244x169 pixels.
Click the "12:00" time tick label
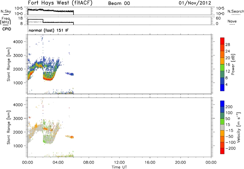pyautogui.click(x=119, y=163)
